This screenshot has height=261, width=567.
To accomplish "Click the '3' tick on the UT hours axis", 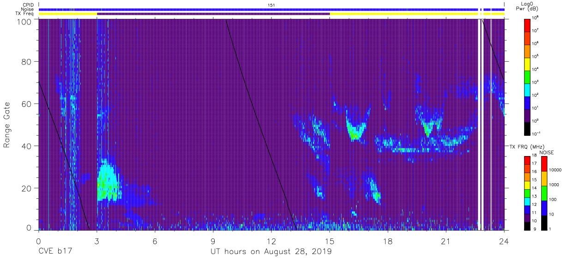I will 97,241.
